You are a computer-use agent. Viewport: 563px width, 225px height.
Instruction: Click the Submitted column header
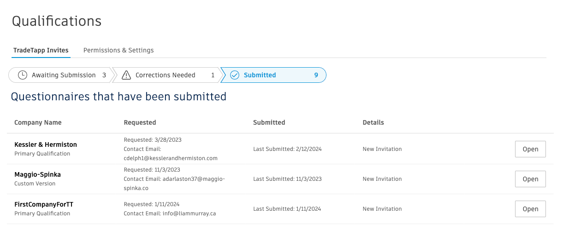pyautogui.click(x=269, y=122)
